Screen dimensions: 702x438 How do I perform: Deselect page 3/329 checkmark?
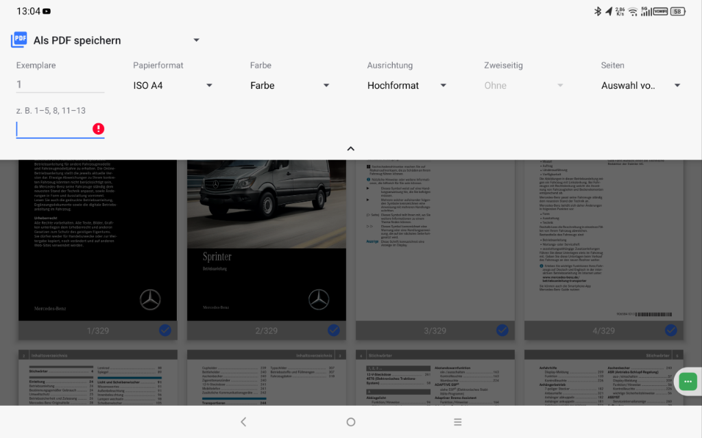pyautogui.click(x=503, y=331)
